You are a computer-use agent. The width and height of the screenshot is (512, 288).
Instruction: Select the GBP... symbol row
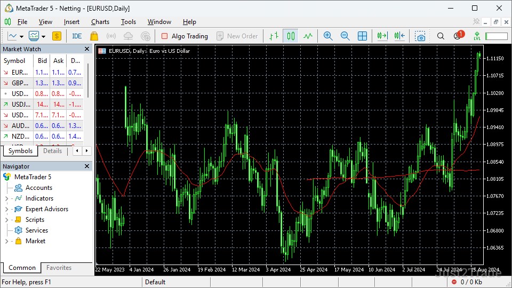click(x=42, y=83)
